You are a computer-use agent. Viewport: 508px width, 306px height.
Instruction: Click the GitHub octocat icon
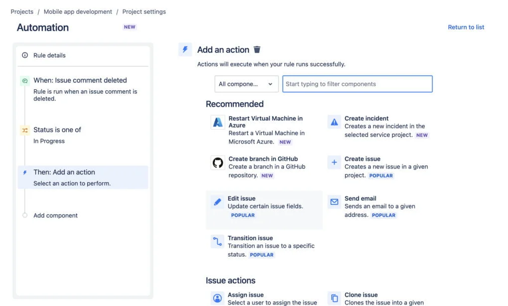click(x=218, y=162)
